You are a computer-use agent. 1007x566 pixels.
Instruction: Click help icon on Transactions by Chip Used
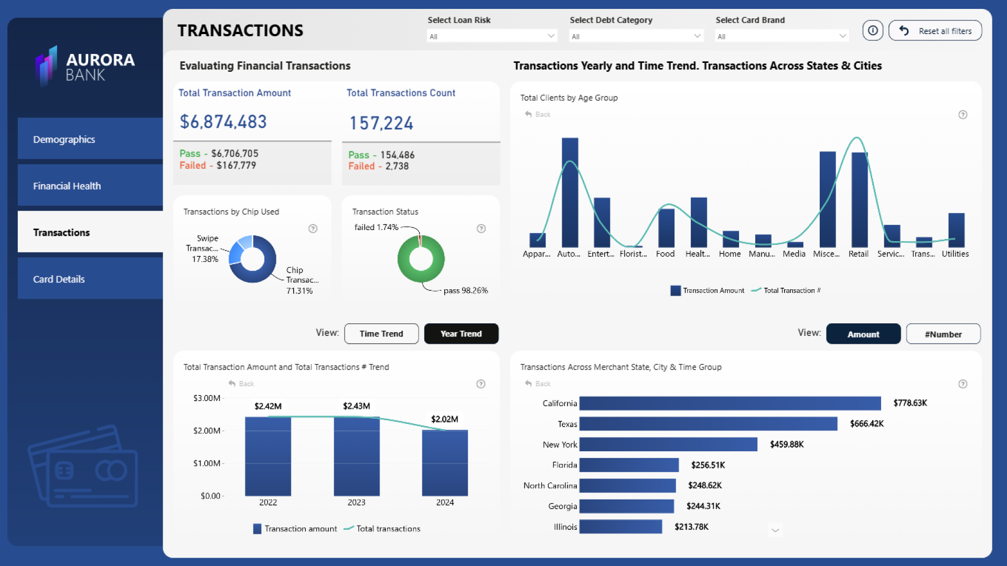313,228
